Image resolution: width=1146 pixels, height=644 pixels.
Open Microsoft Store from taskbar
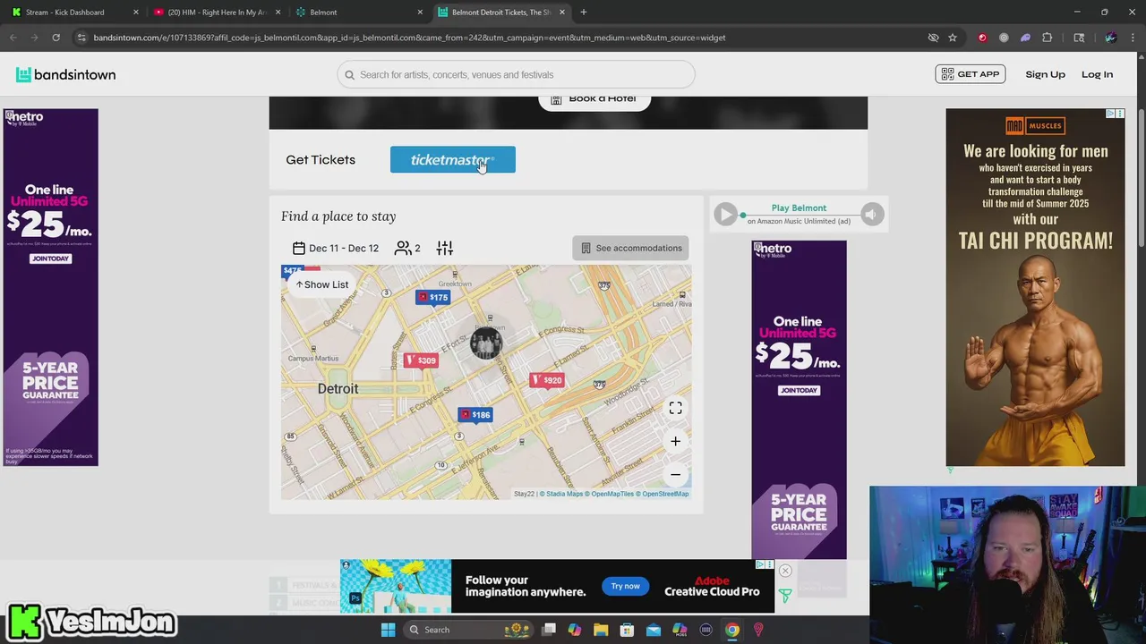tap(627, 630)
